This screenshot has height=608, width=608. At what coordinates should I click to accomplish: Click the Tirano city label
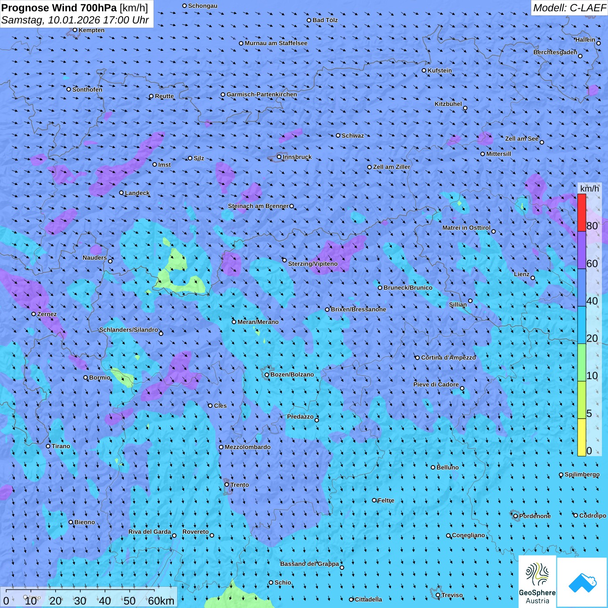coord(61,446)
